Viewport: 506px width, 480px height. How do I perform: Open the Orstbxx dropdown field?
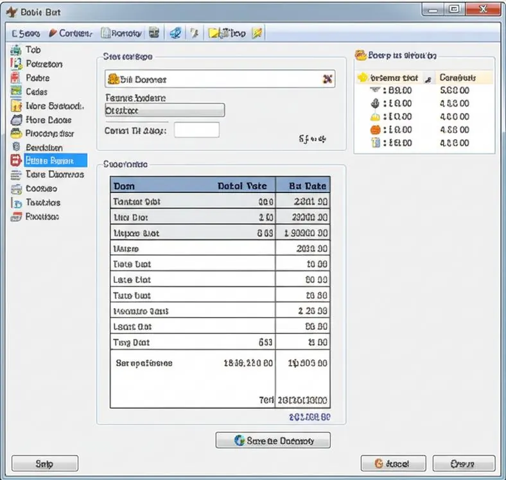pos(164,110)
